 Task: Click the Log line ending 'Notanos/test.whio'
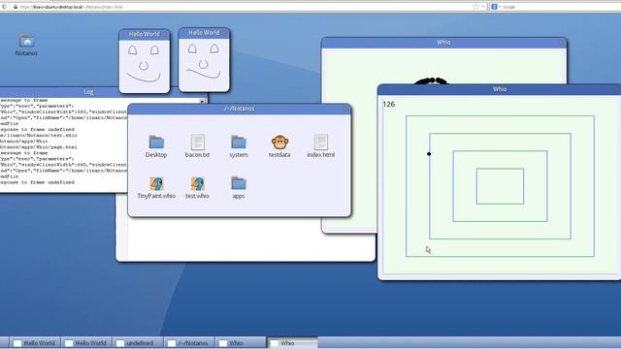39,136
